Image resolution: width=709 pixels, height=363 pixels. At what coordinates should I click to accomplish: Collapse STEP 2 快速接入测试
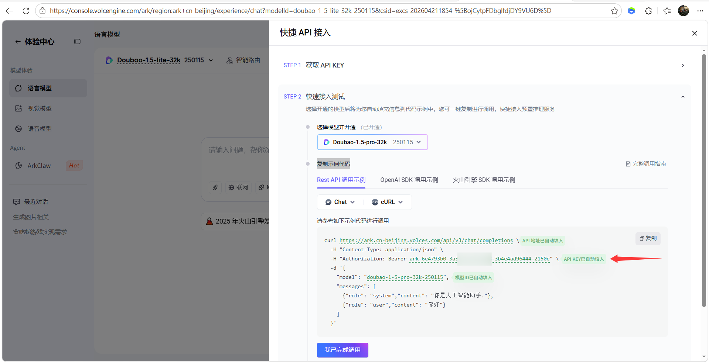[x=484, y=97]
